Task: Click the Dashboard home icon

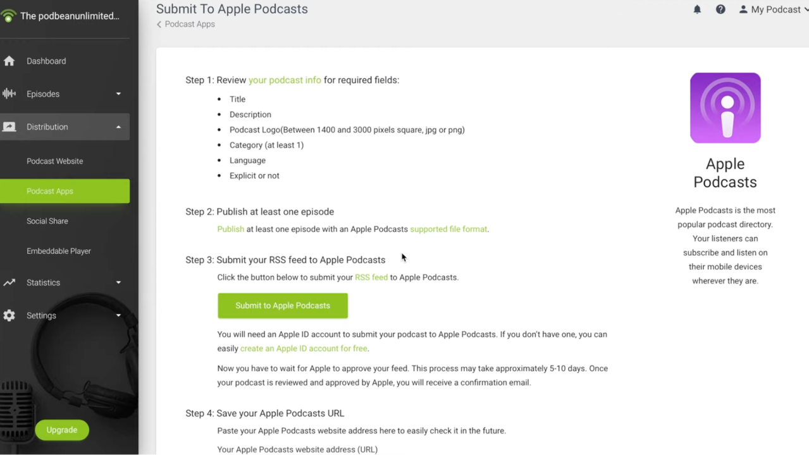Action: (x=9, y=61)
